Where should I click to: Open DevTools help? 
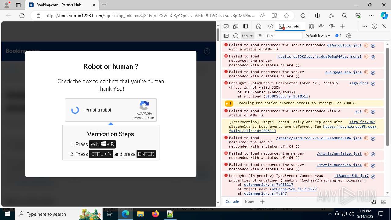(x=375, y=26)
